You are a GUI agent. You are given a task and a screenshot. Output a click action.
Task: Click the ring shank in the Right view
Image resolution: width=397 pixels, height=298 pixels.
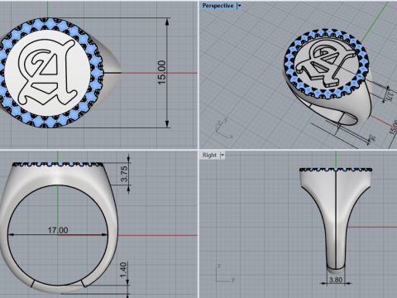[x=336, y=221]
